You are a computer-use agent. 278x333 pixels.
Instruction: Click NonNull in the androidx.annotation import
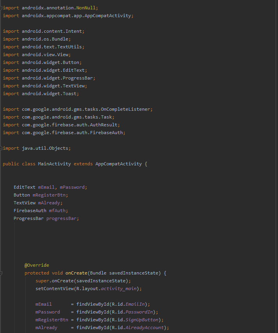[86, 8]
